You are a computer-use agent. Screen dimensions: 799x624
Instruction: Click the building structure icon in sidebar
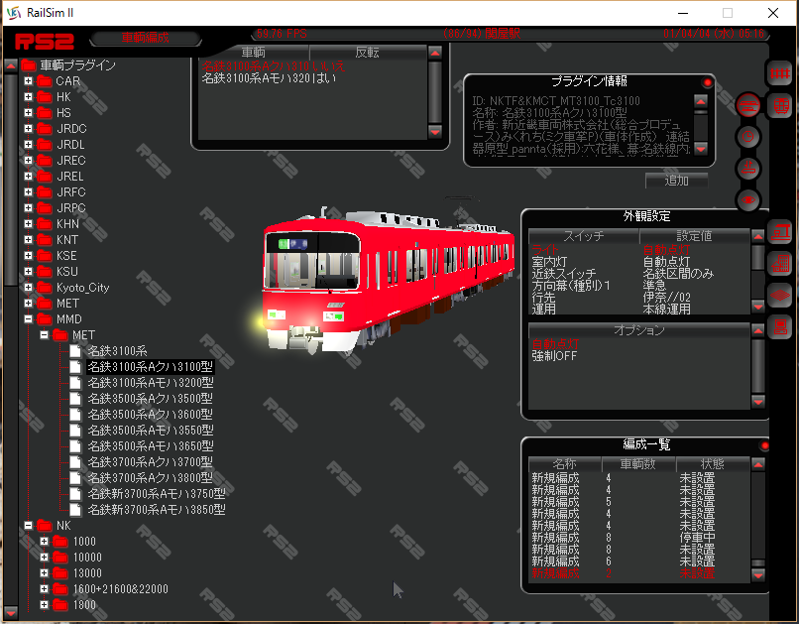click(x=780, y=263)
